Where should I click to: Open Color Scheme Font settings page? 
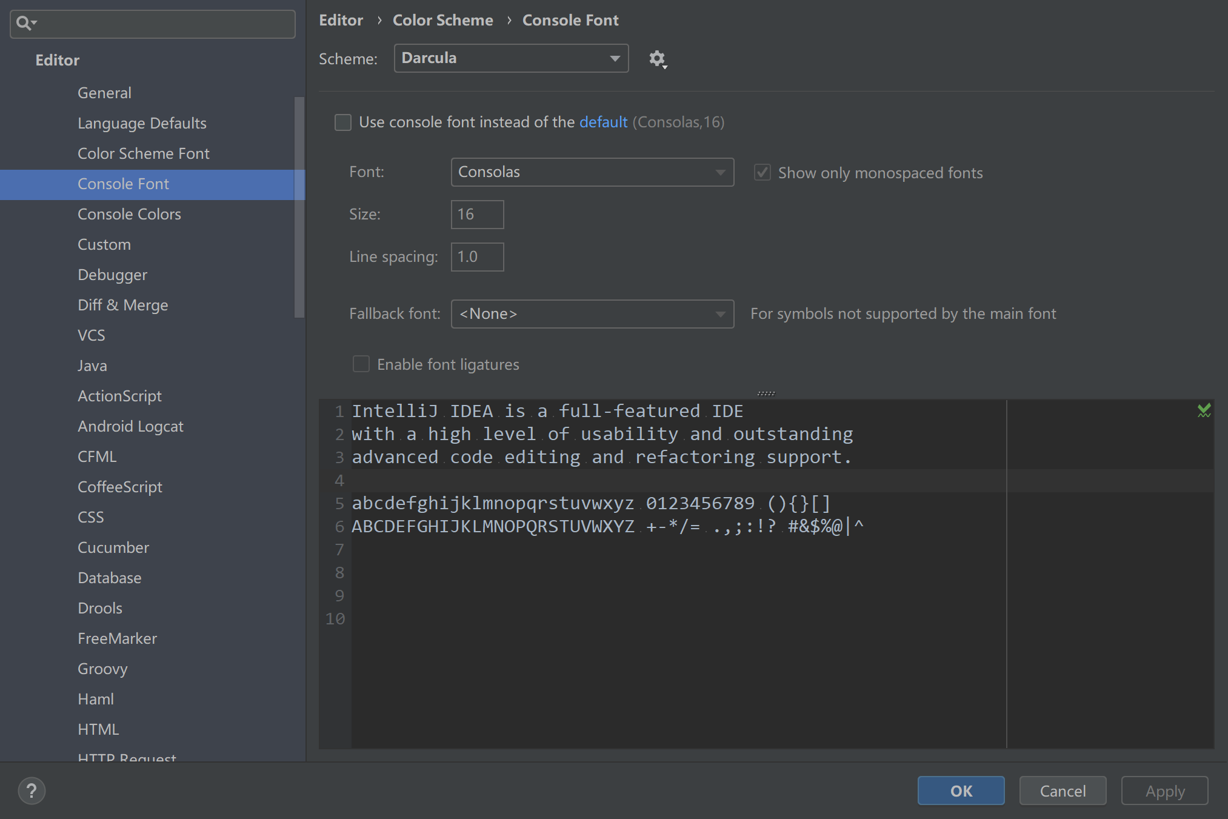[143, 153]
